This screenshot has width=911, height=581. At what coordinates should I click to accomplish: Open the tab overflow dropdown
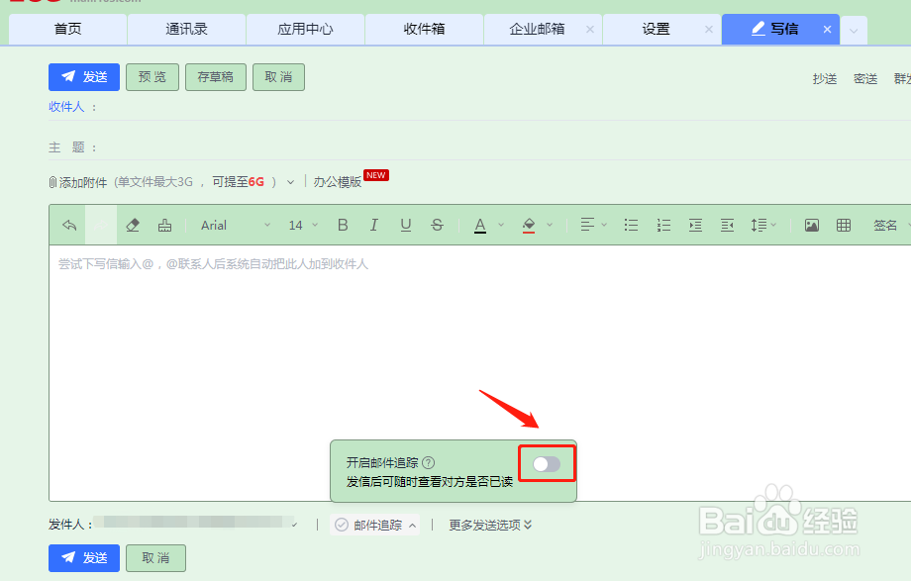point(854,31)
